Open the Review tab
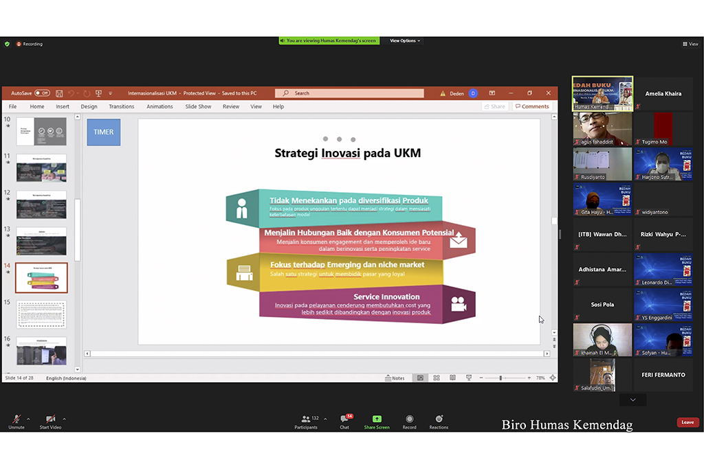Image resolution: width=704 pixels, height=468 pixels. (x=231, y=106)
